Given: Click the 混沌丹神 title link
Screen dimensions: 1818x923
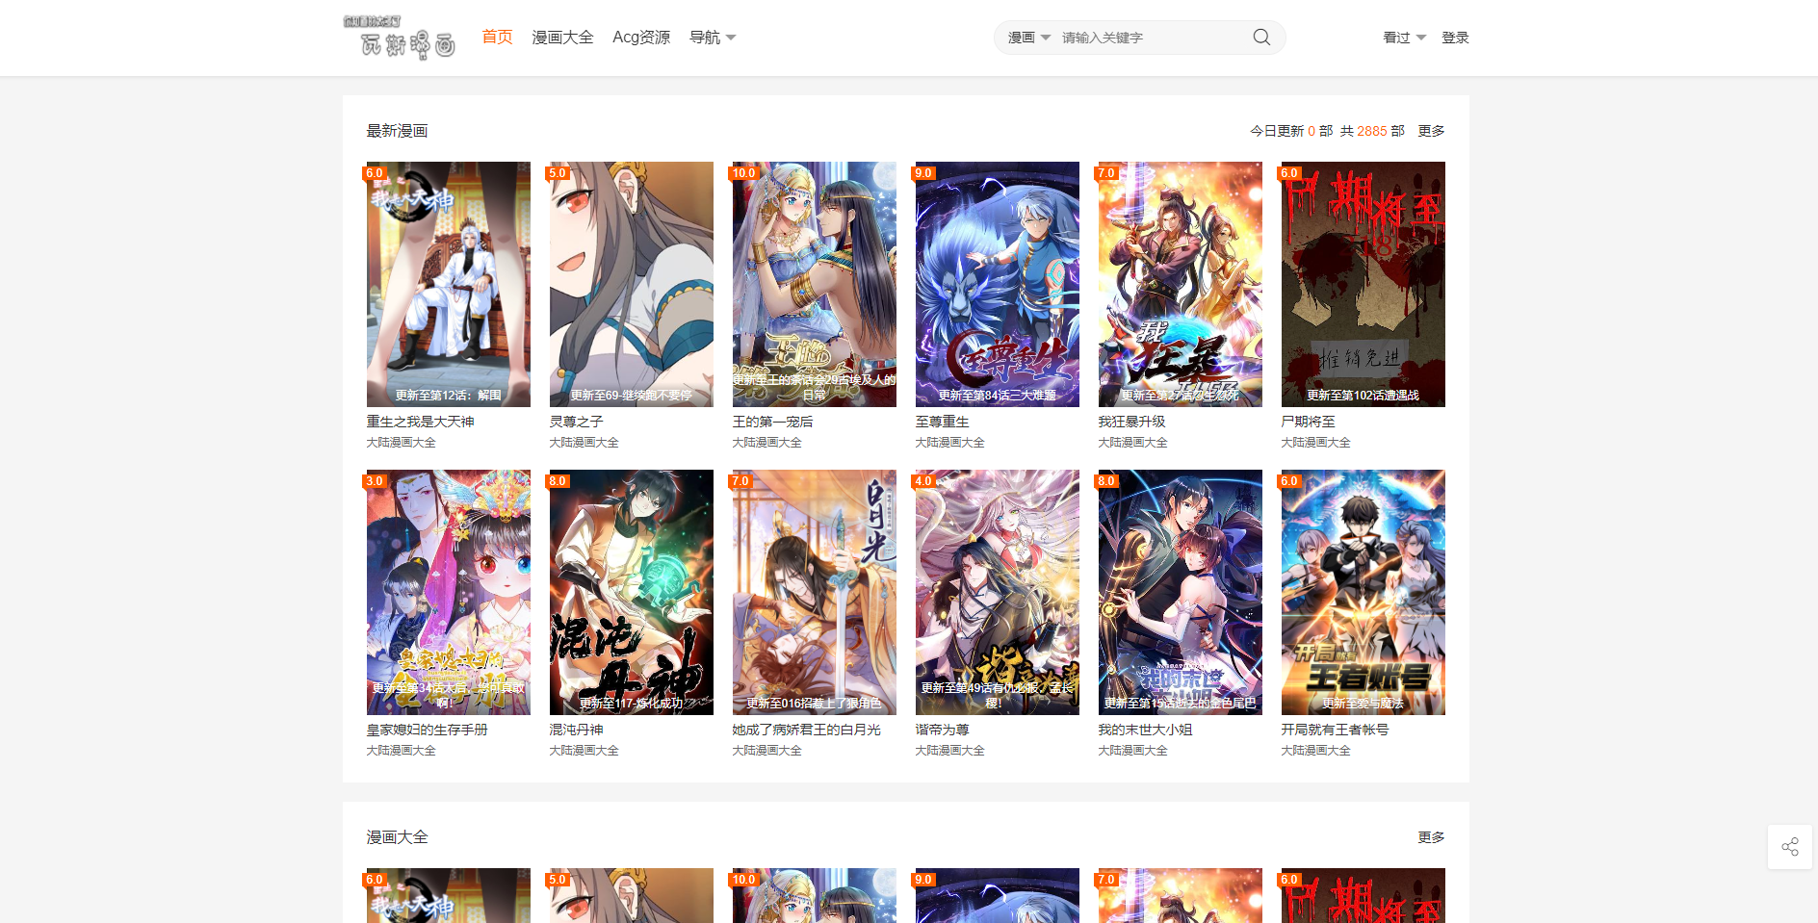Looking at the screenshot, I should pyautogui.click(x=576, y=730).
